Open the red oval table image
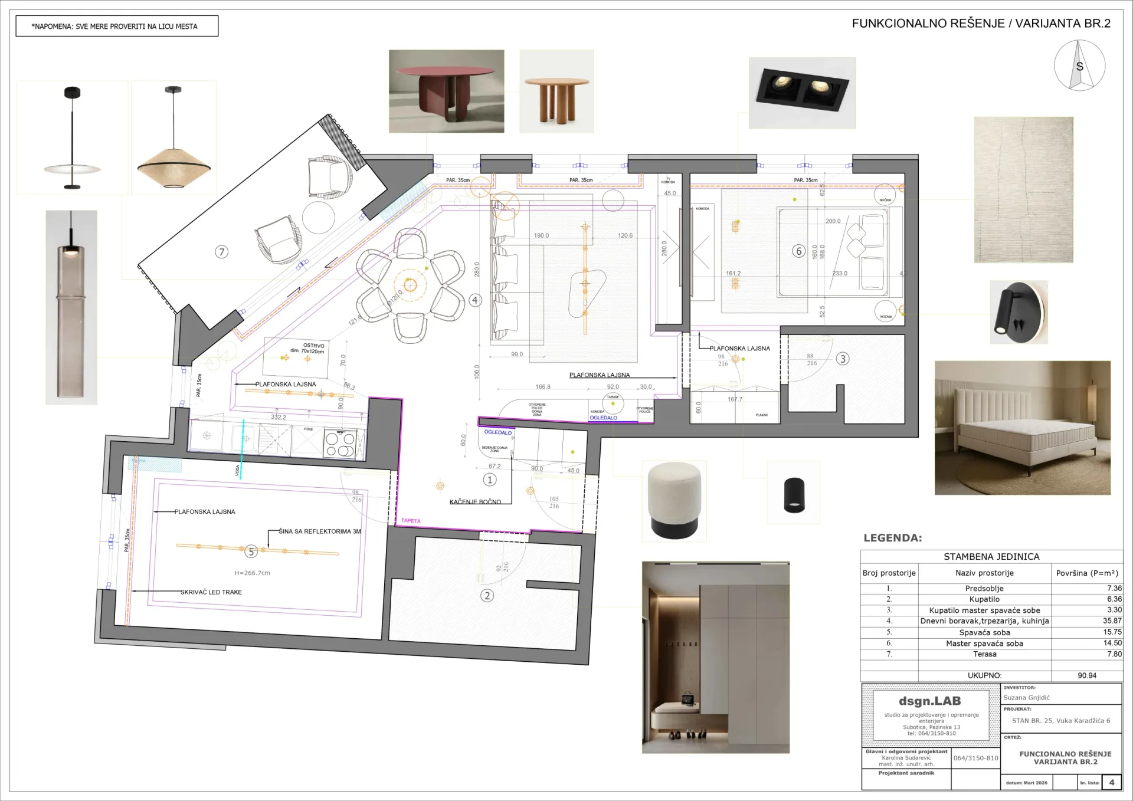1133x801 pixels. pos(446,91)
